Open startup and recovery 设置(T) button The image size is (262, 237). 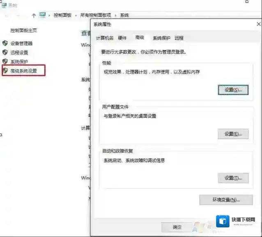[233, 178]
